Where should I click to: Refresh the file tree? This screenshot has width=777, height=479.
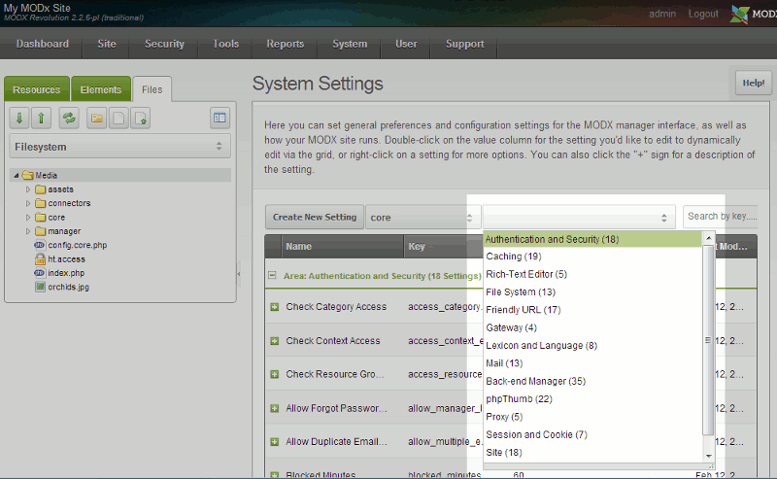pyautogui.click(x=69, y=118)
